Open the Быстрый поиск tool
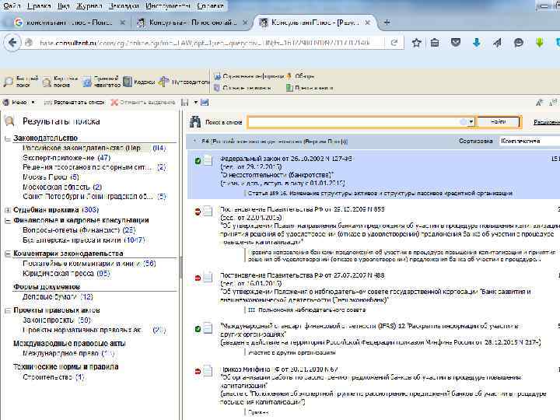 click(x=21, y=82)
